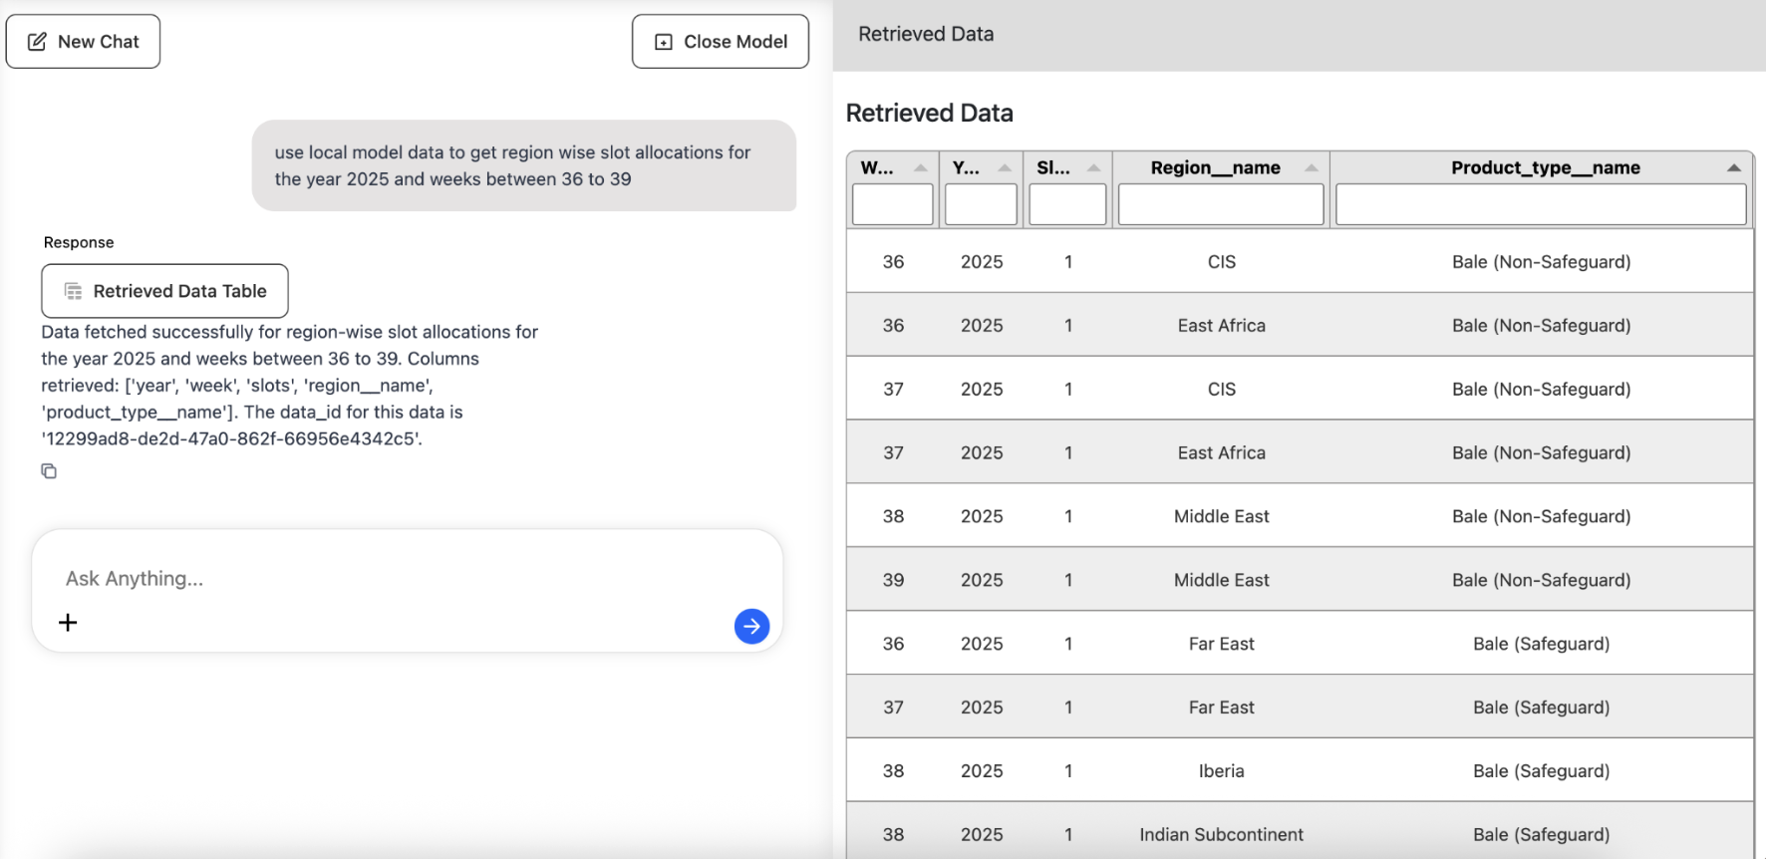Click the Week column filter field
This screenshot has height=859, width=1766.
point(892,205)
